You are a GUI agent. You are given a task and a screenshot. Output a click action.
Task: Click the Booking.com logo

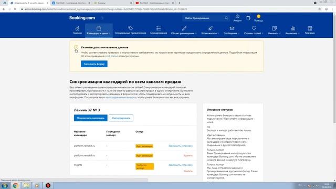click(x=82, y=18)
